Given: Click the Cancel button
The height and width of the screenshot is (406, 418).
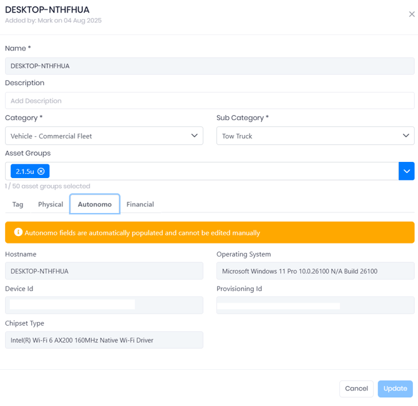Looking at the screenshot, I should point(356,389).
